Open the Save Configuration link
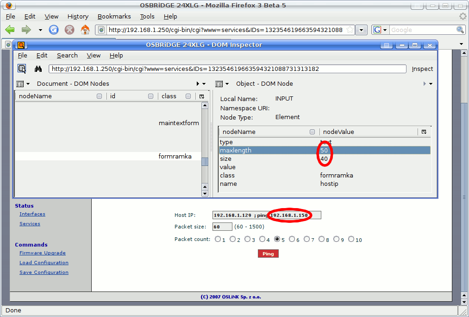Image resolution: width=469 pixels, height=317 pixels. tap(44, 272)
